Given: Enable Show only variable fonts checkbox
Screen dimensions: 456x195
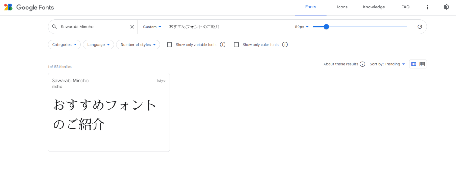Looking at the screenshot, I should point(169,45).
